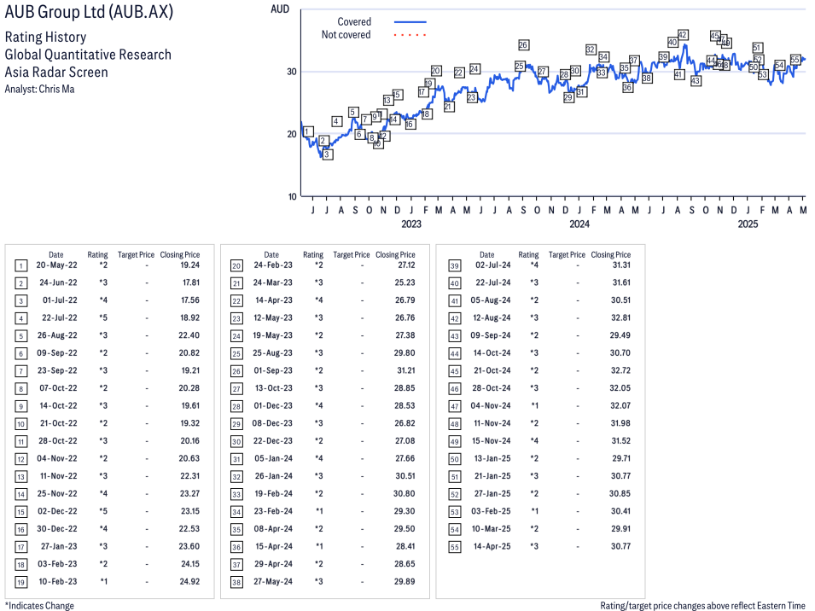Click chart marker 51 on the price chart
815x611 pixels.
757,48
